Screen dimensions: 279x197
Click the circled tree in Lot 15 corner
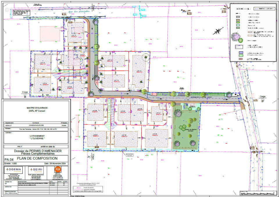(146, 57)
